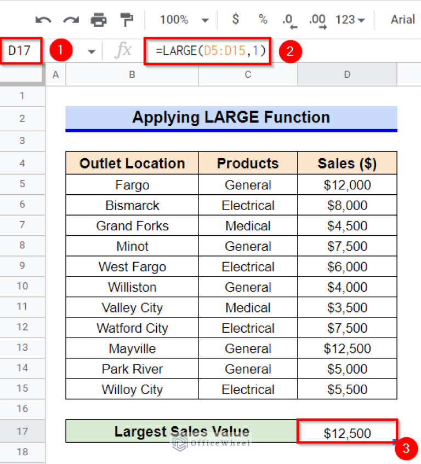Apply currency format with the dollar sign icon
The image size is (421, 464).
click(x=235, y=19)
